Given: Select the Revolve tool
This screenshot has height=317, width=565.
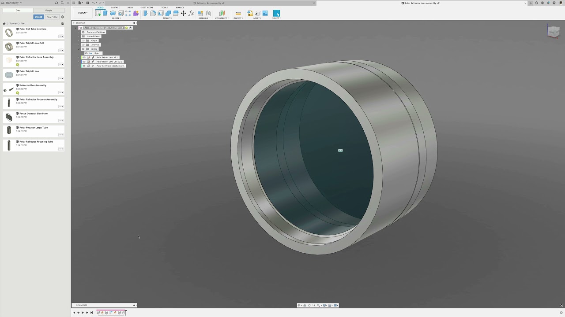Looking at the screenshot, I should pyautogui.click(x=113, y=13).
